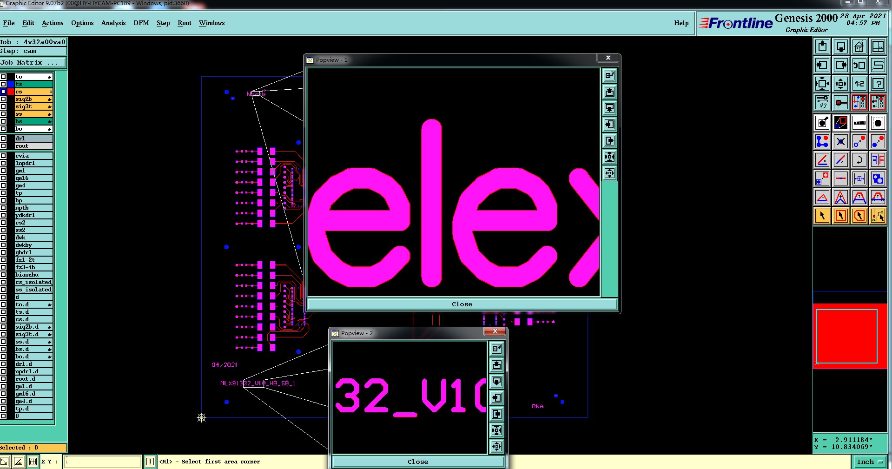This screenshot has height=469, width=892.
Task: Click the blue color swatch of layer ts
Action: point(11,84)
